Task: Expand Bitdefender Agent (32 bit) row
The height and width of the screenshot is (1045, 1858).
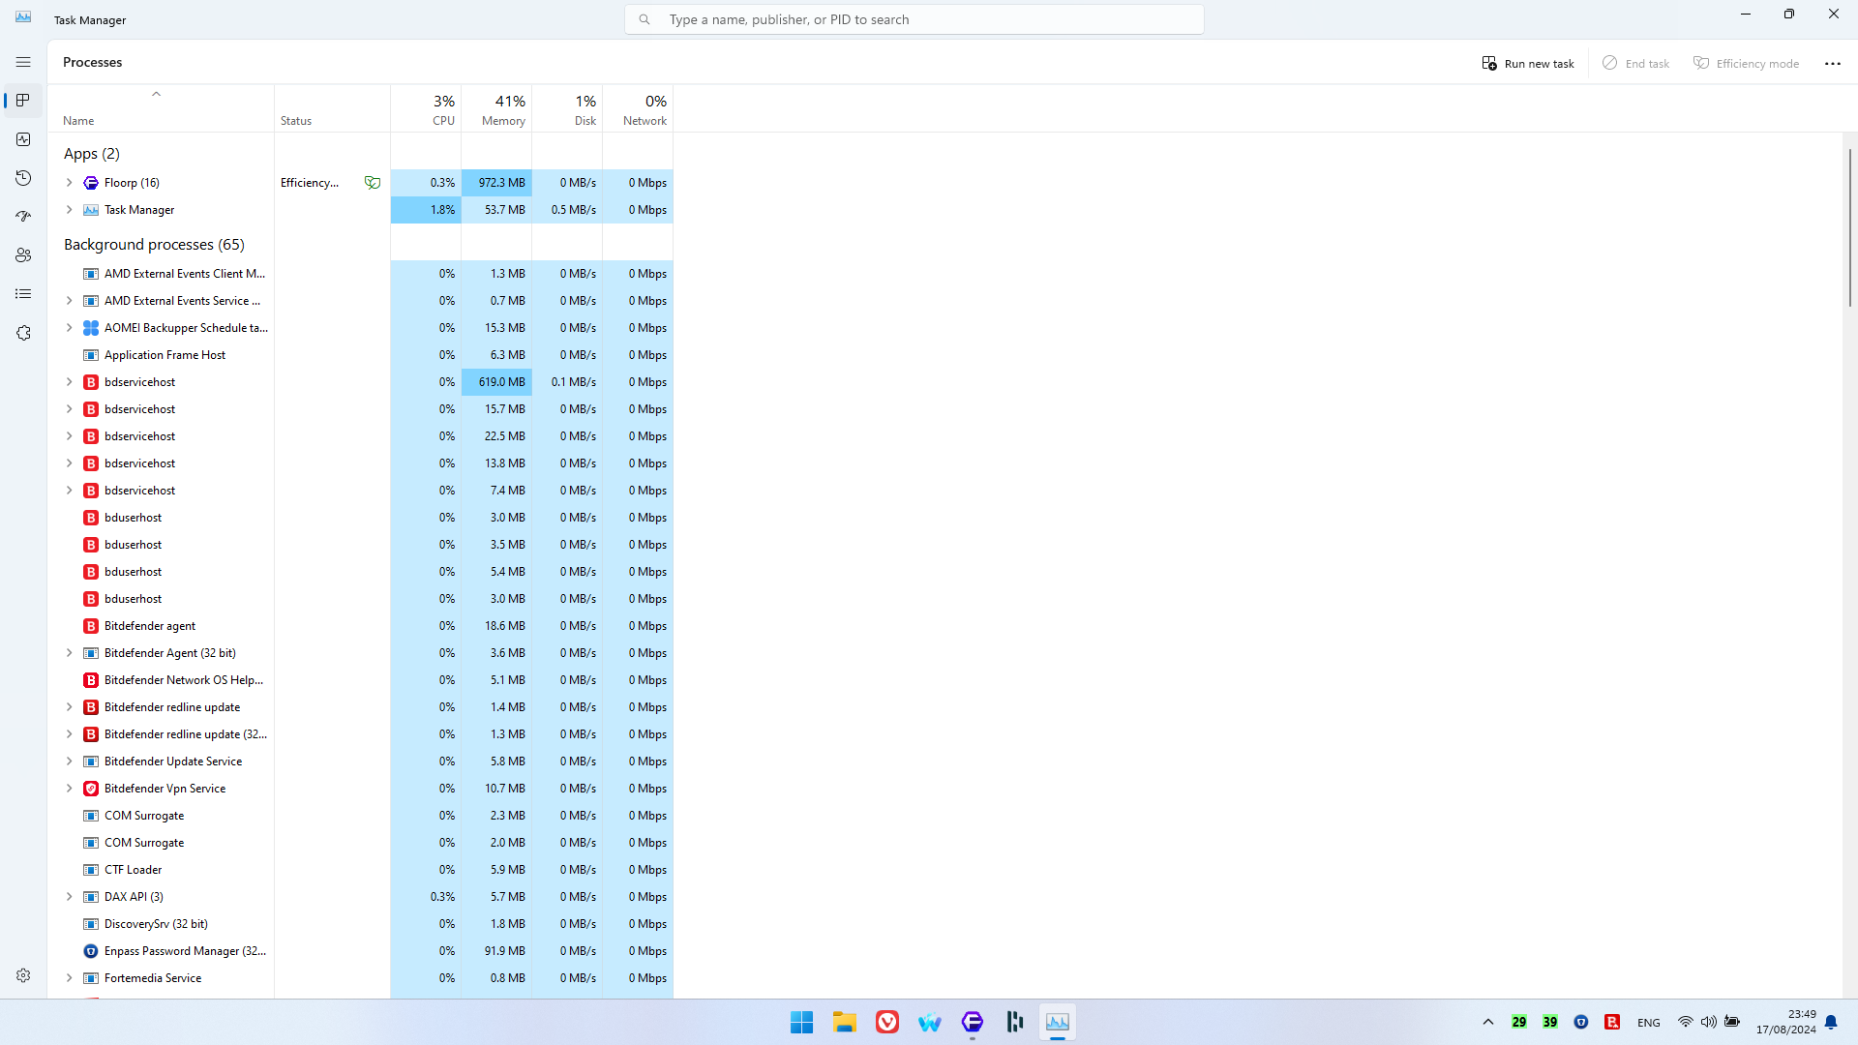Action: 69,653
